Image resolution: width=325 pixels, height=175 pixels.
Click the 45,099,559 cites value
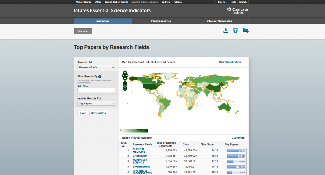pos(190,150)
